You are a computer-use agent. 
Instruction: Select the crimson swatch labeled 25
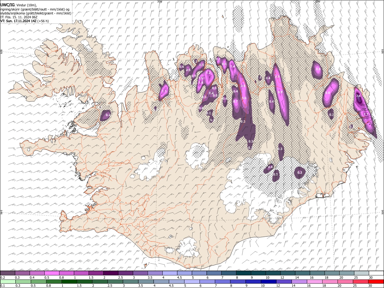[x=360, y=281]
